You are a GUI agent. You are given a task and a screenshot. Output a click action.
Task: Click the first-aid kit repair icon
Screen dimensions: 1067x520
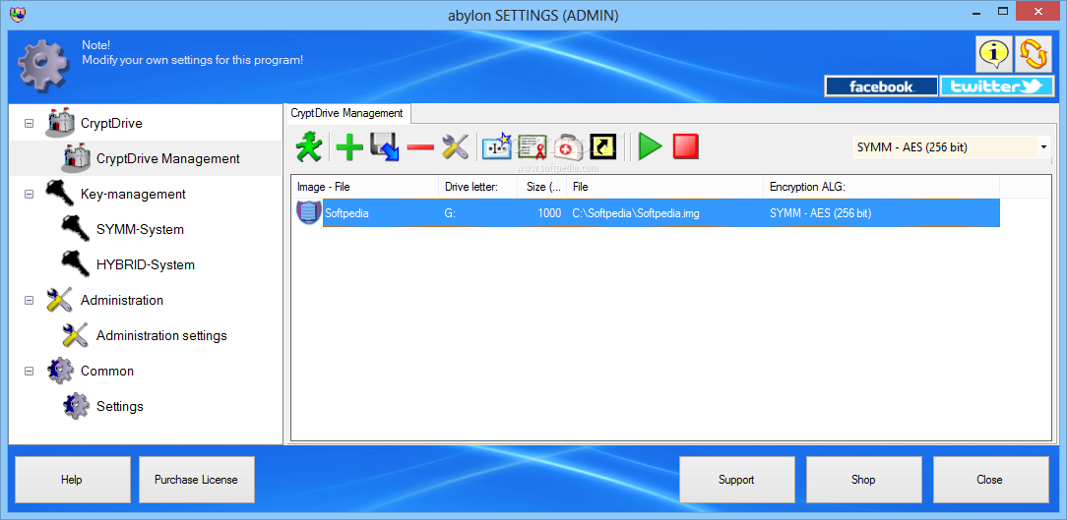(566, 146)
